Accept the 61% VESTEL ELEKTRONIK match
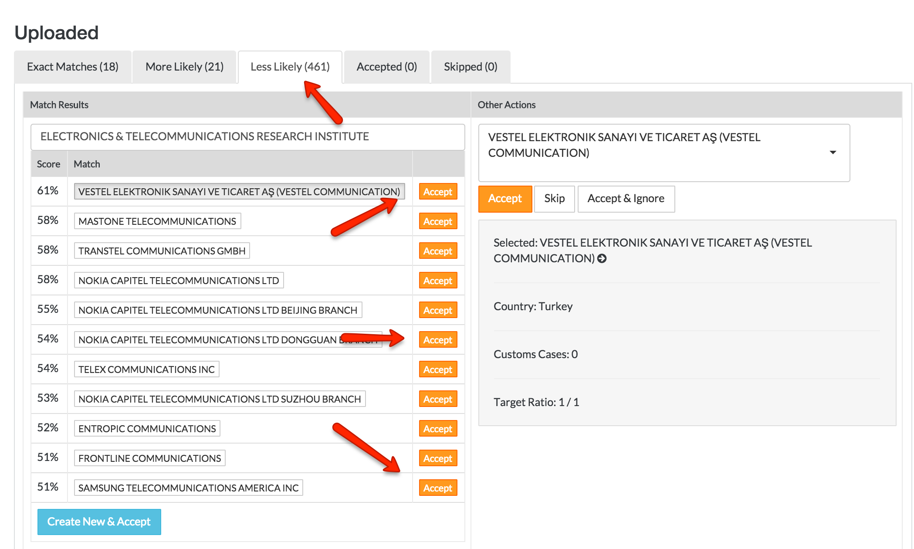The height and width of the screenshot is (549, 914). coord(437,192)
